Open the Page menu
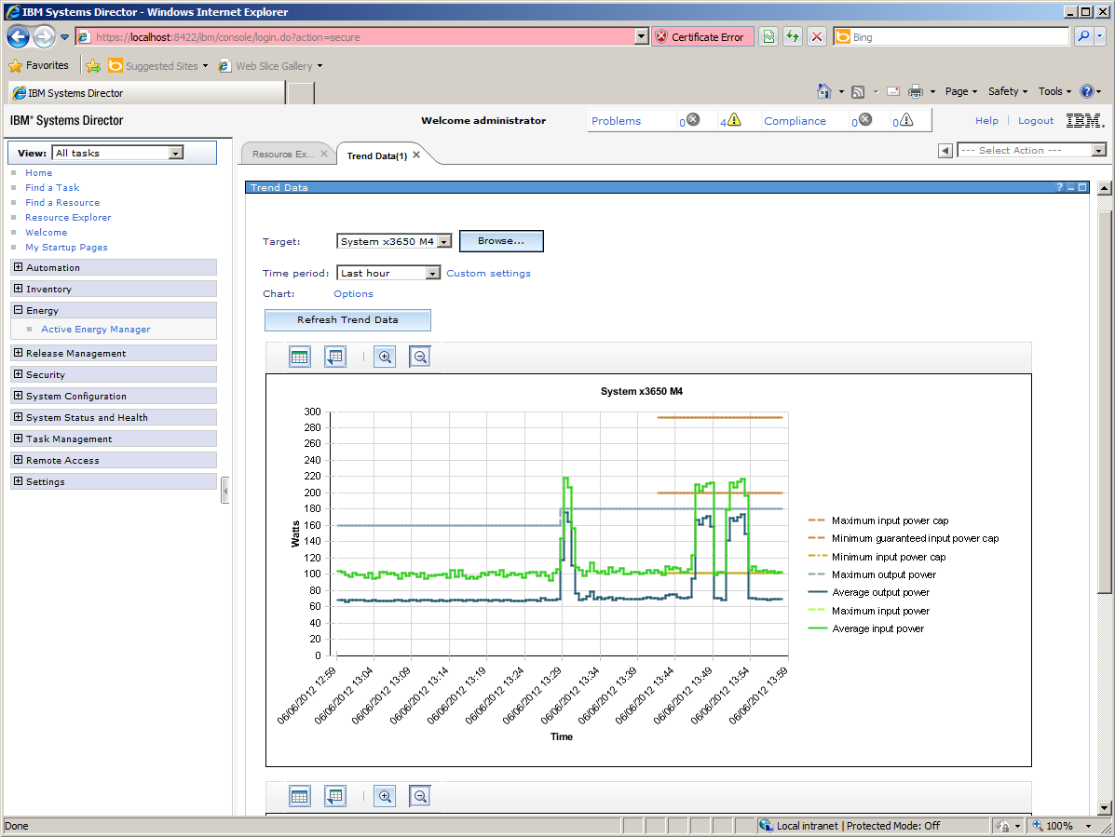This screenshot has width=1115, height=837. coord(960,91)
